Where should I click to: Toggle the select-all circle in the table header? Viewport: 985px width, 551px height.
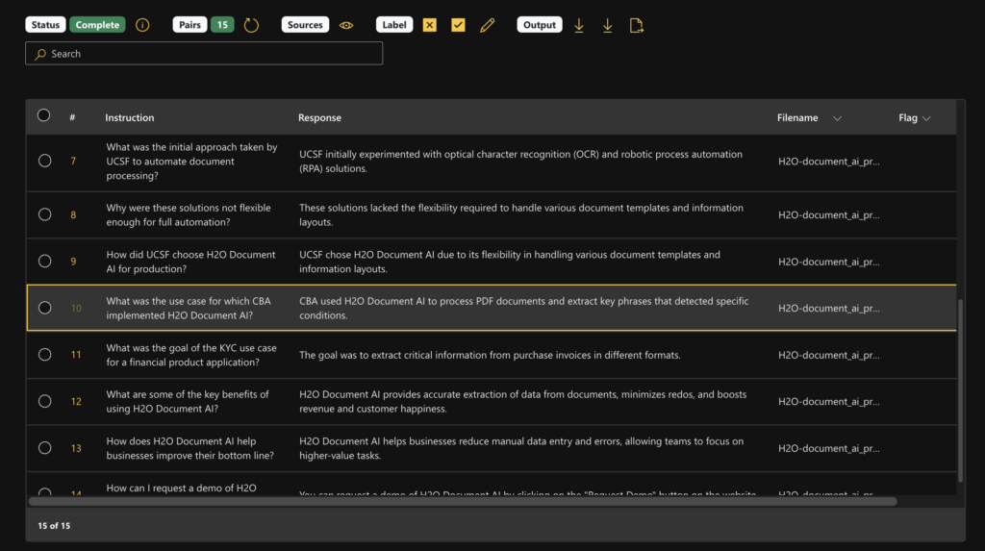(43, 115)
